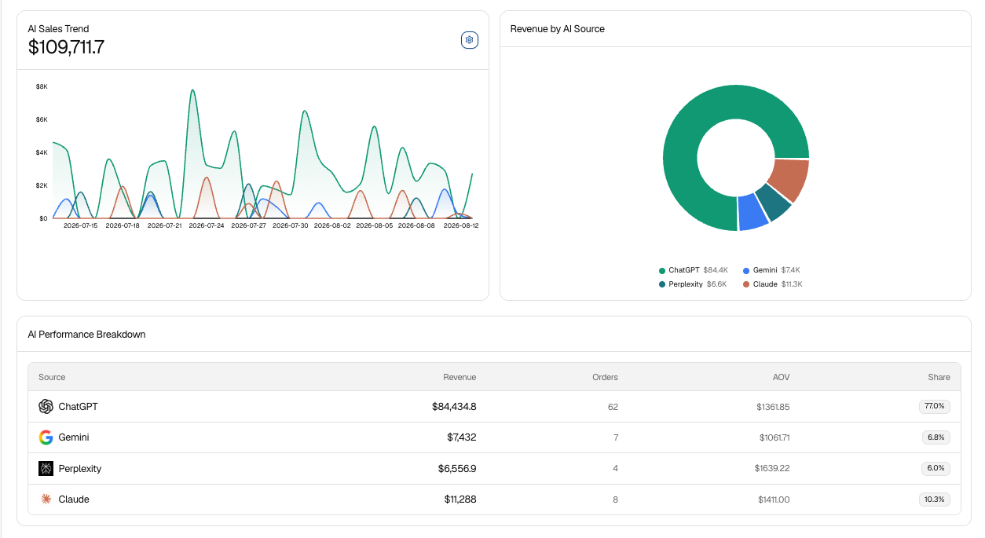Screen dimensions: 985x538
Task: Click the $109,711.7 total sales figure
Action: pyautogui.click(x=66, y=47)
